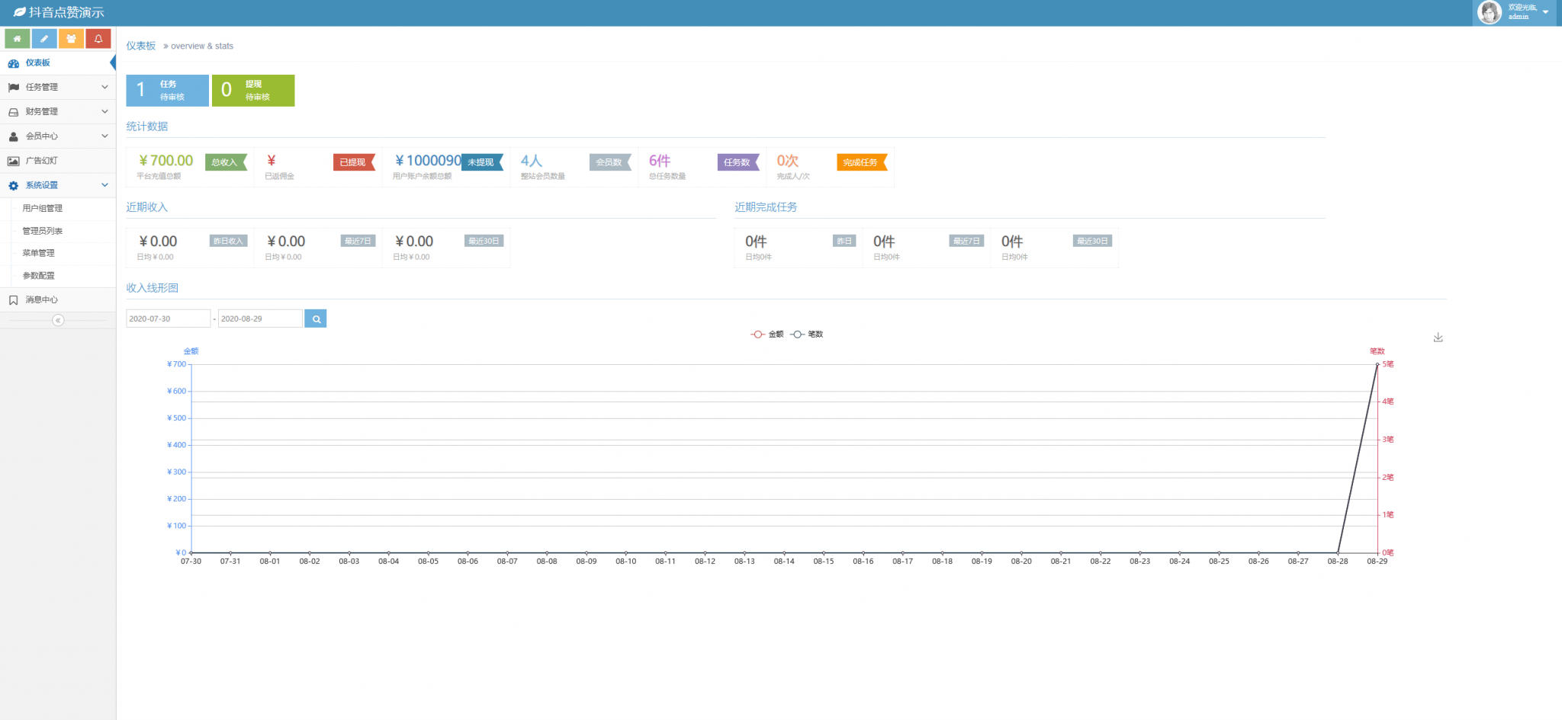Screen dimensions: 1562x720
Task: Click the red bell notification shortcut
Action: 98,39
